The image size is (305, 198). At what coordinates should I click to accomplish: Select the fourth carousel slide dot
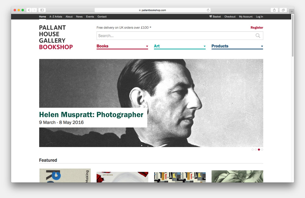(x=262, y=150)
